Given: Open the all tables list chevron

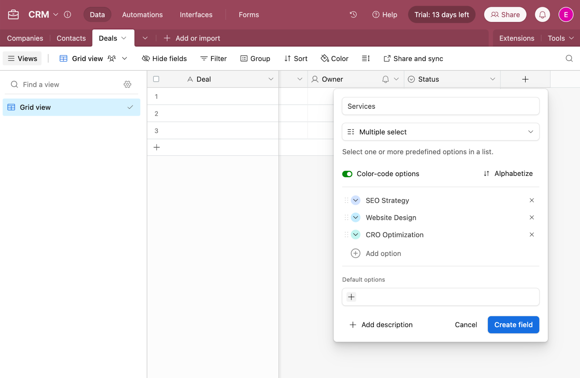Looking at the screenshot, I should 145,38.
